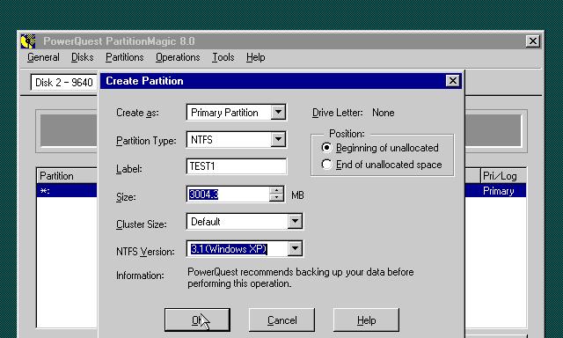Click the 3.1 (Windows XP) version value
The height and width of the screenshot is (338, 563).
[x=229, y=249]
